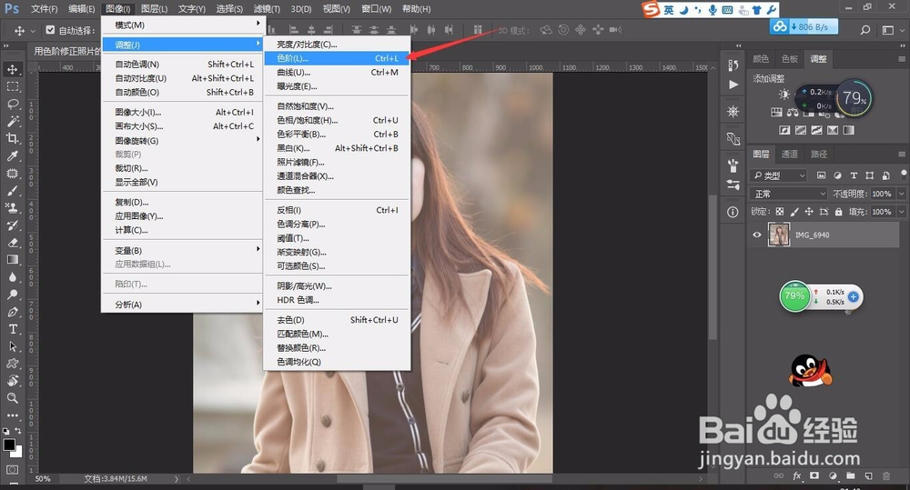Select the Blur tool
Screen dimensions: 910x490
pyautogui.click(x=12, y=277)
